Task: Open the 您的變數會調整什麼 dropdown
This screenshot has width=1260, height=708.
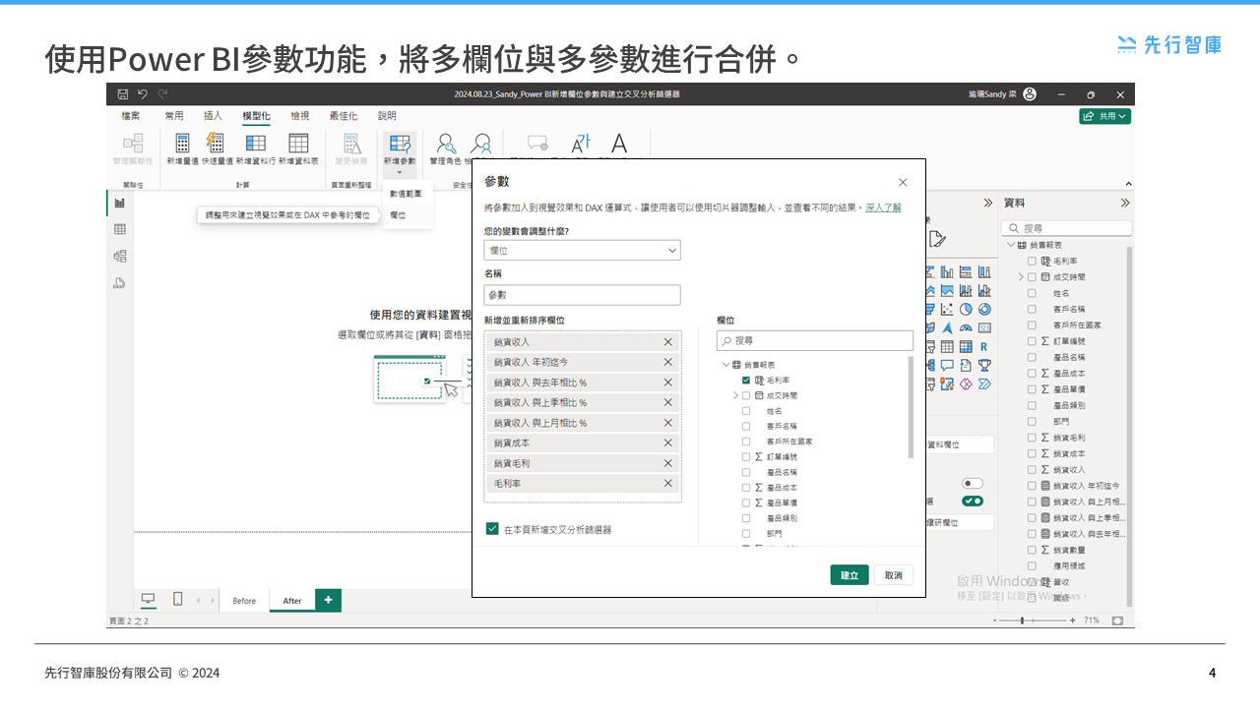Action: 582,251
